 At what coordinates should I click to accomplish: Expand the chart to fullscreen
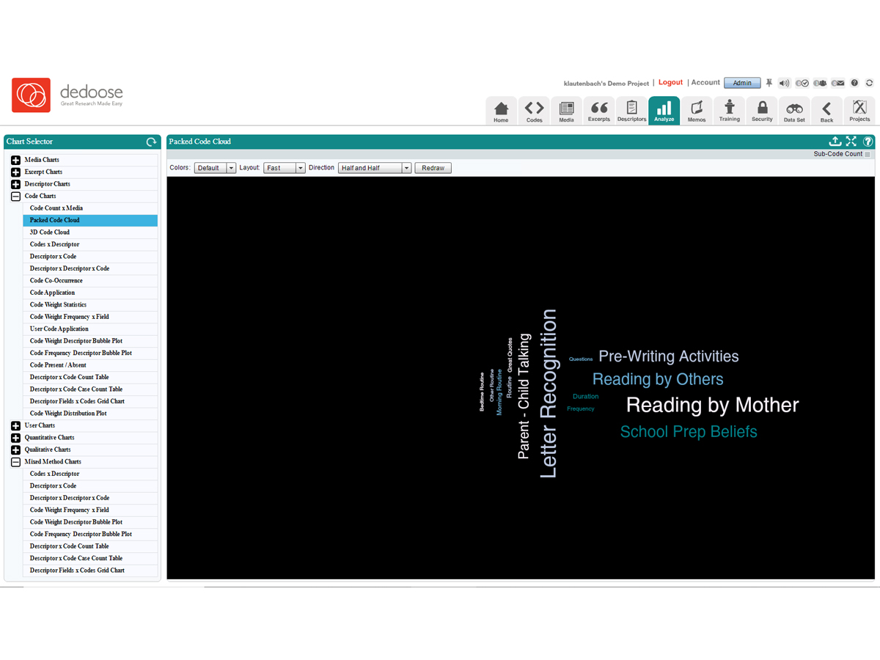tap(851, 142)
